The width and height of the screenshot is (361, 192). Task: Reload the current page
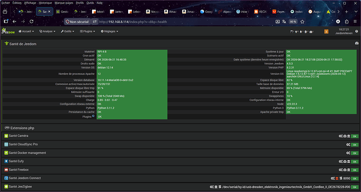[x=31, y=21]
